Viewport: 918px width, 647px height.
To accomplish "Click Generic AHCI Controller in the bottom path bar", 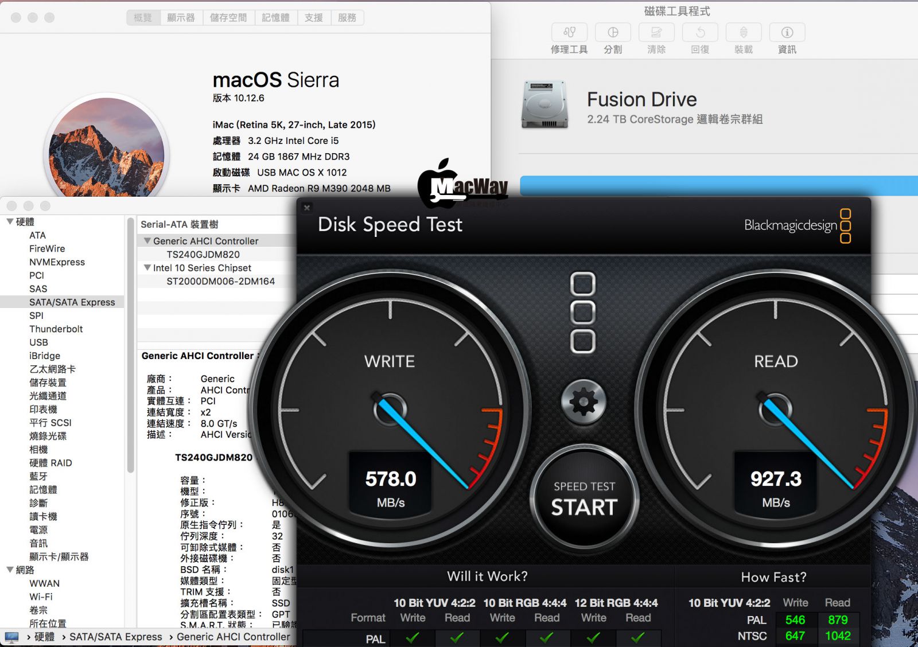I will (x=233, y=637).
